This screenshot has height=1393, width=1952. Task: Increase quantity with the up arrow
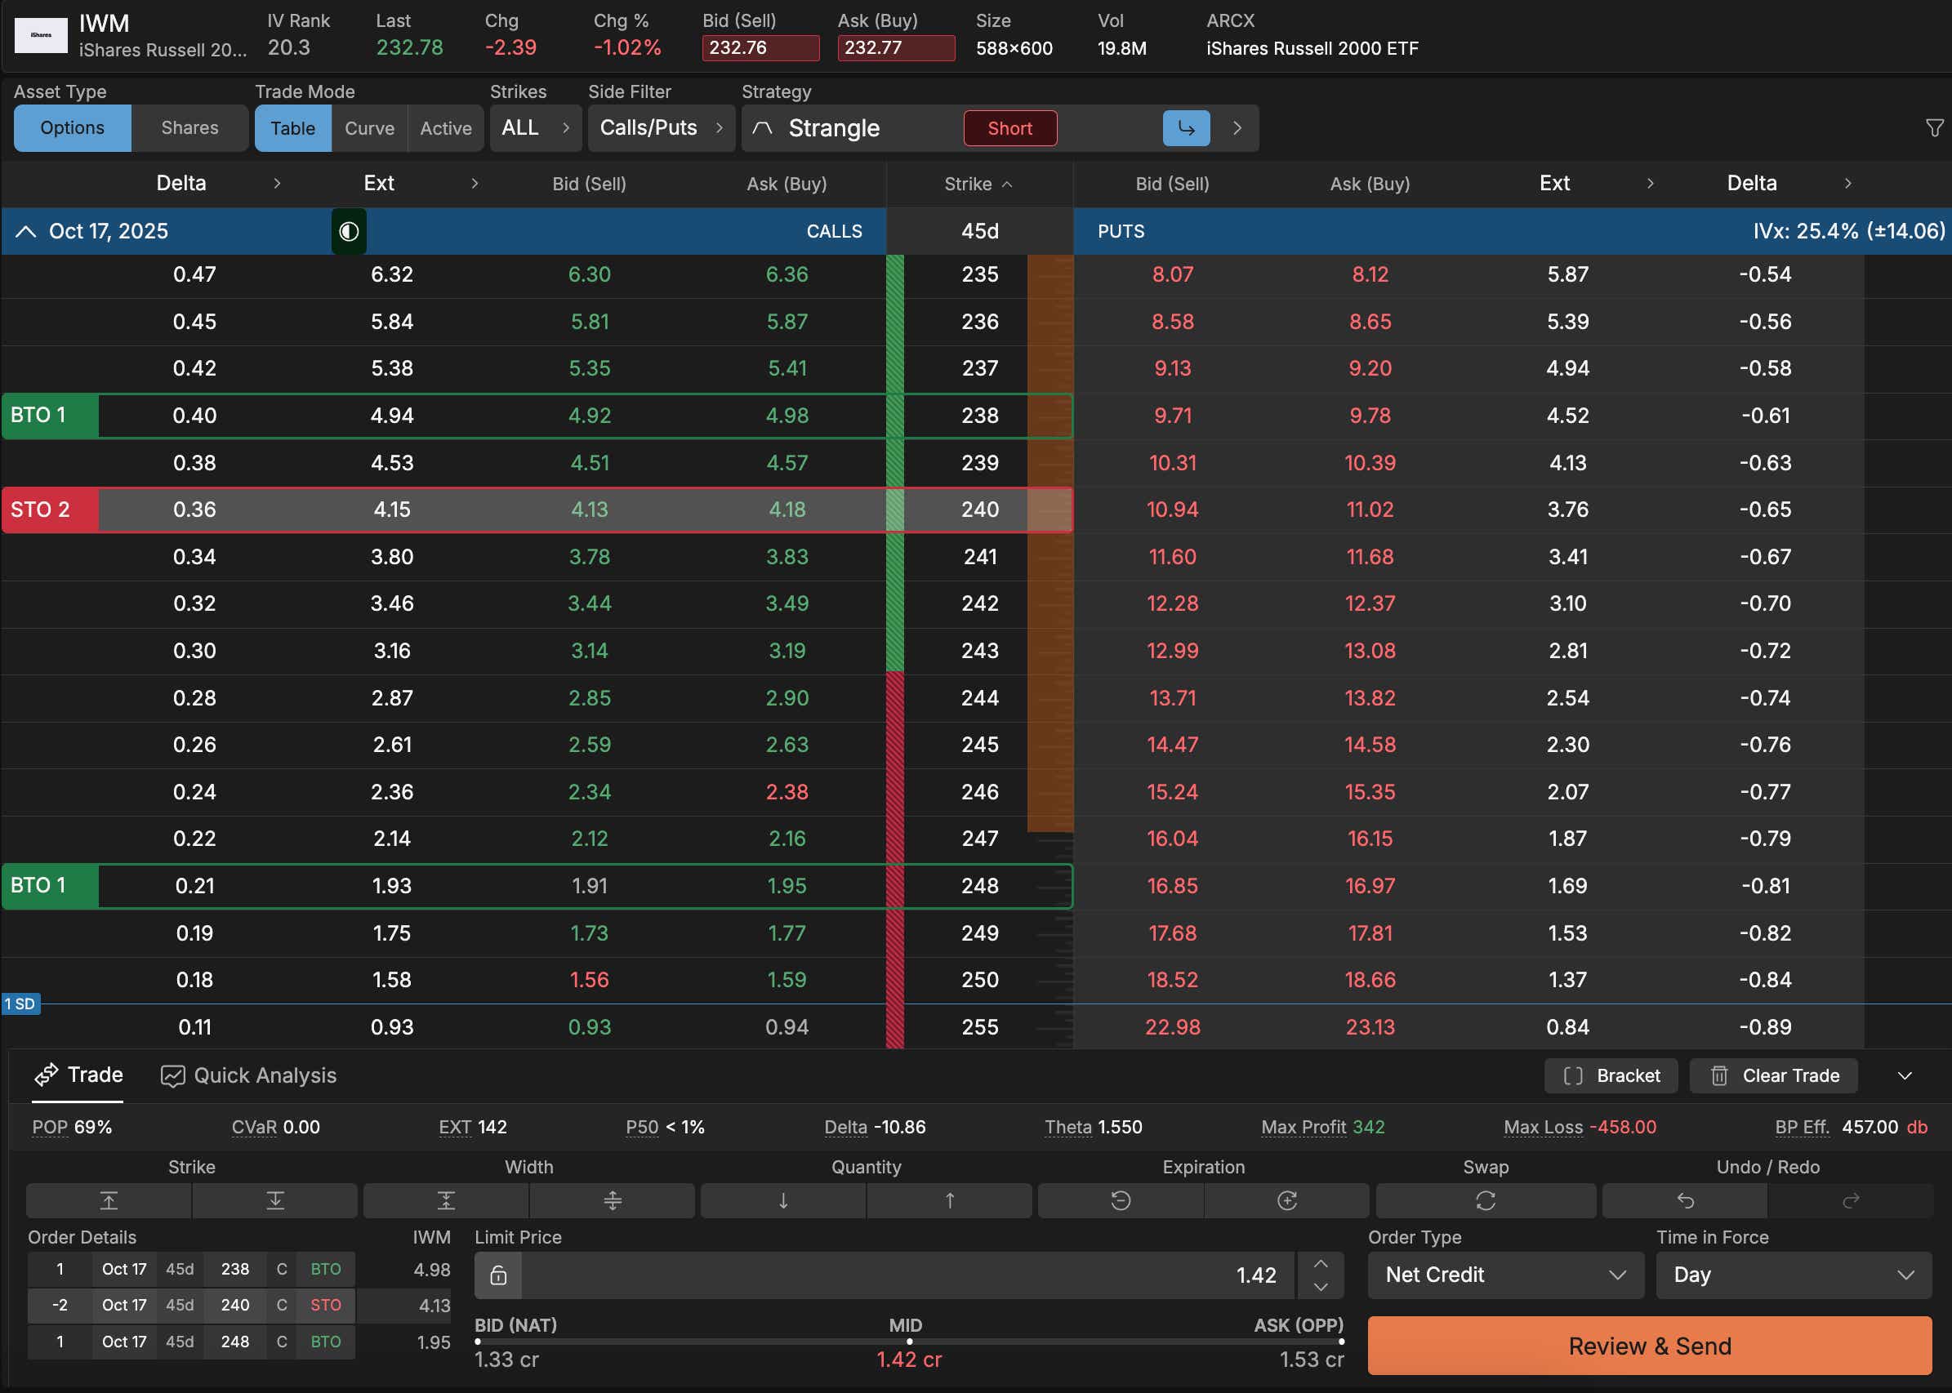point(949,1201)
